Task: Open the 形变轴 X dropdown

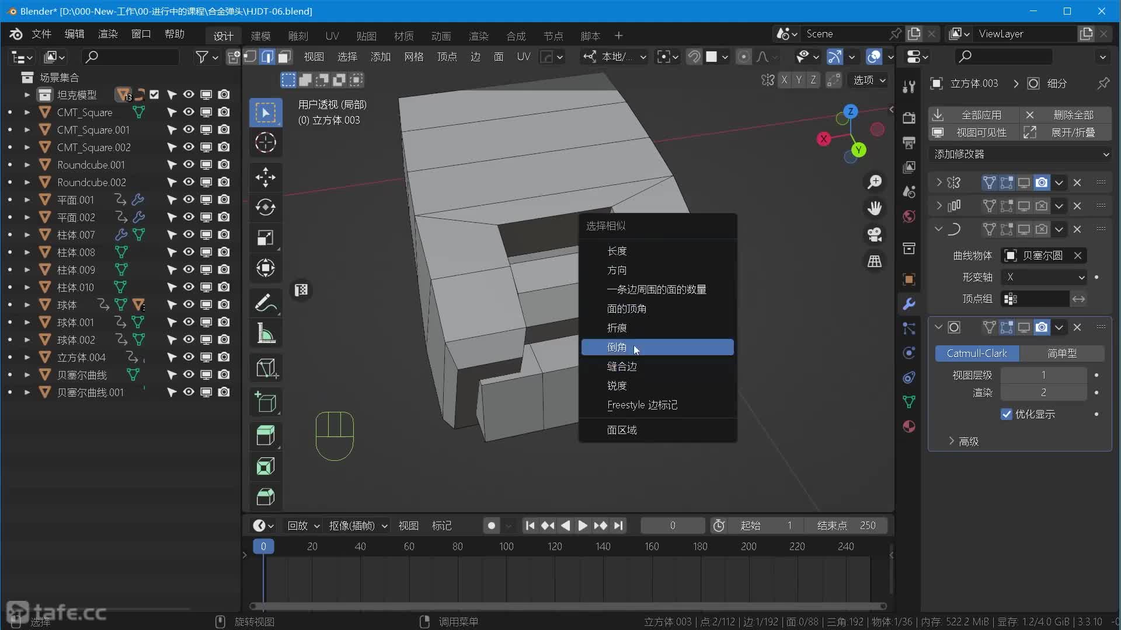Action: [1045, 277]
